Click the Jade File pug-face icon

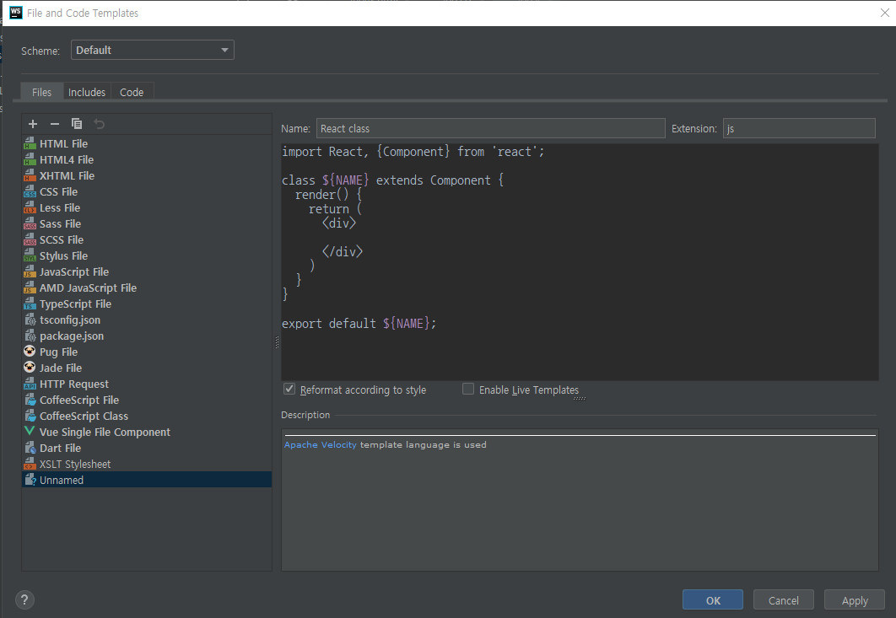coord(30,367)
